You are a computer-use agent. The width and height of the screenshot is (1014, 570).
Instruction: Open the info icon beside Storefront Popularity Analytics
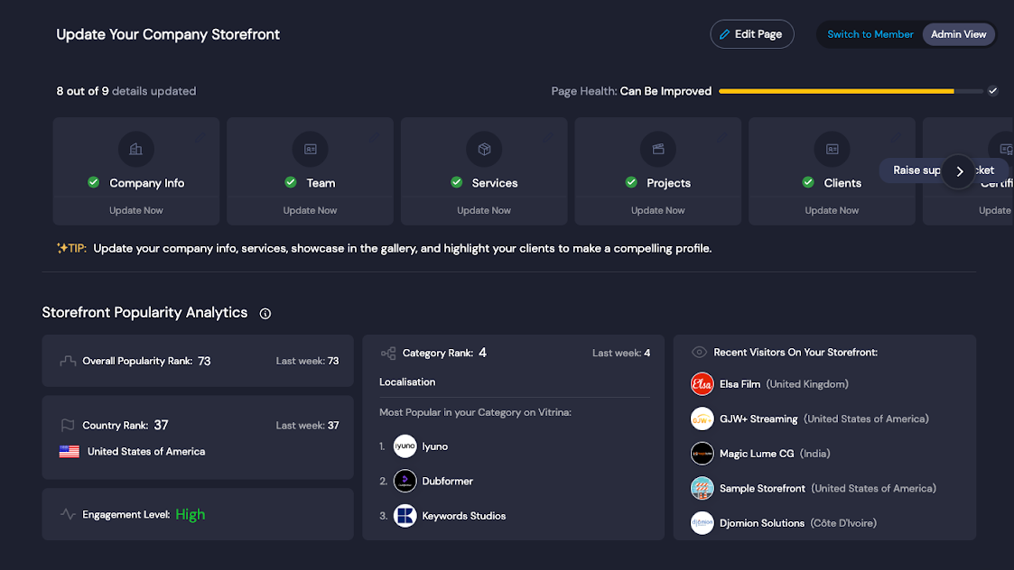265,313
